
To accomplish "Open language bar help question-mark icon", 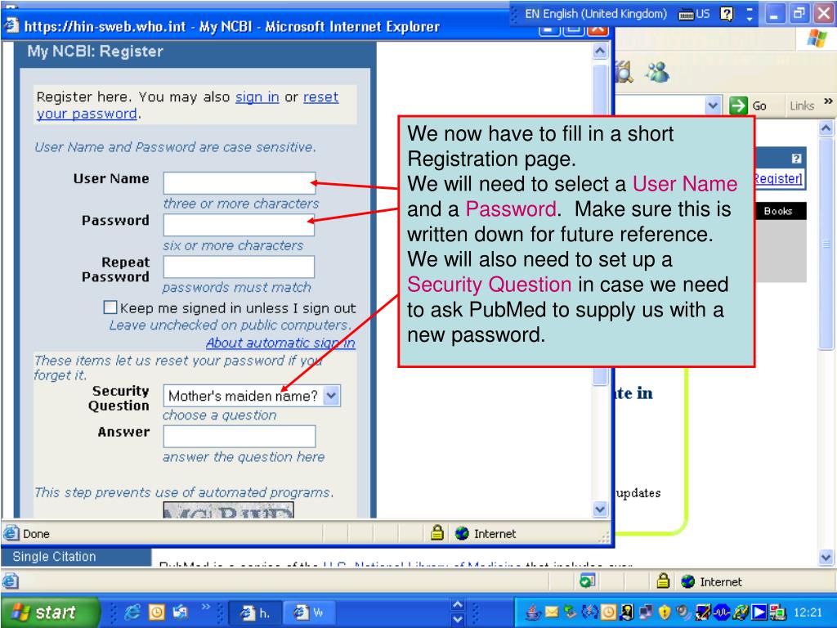I will click(x=727, y=14).
